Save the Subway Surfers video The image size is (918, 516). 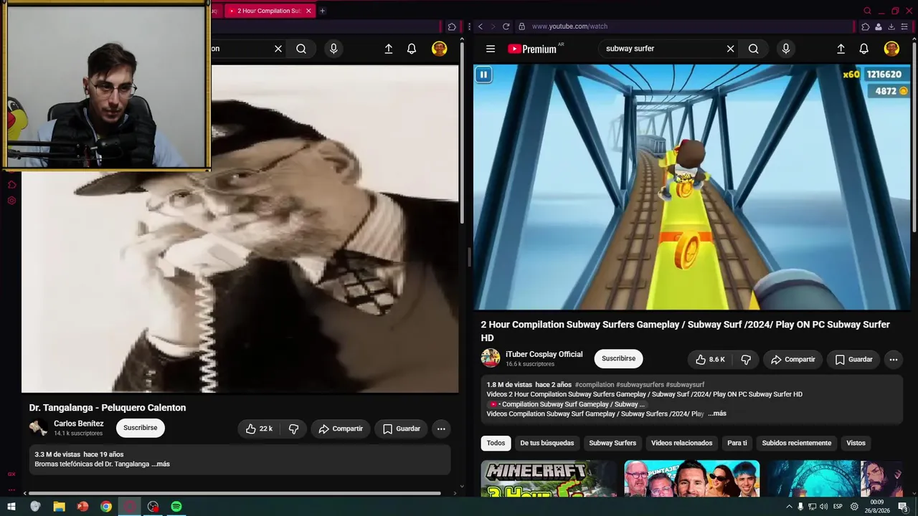coord(853,359)
